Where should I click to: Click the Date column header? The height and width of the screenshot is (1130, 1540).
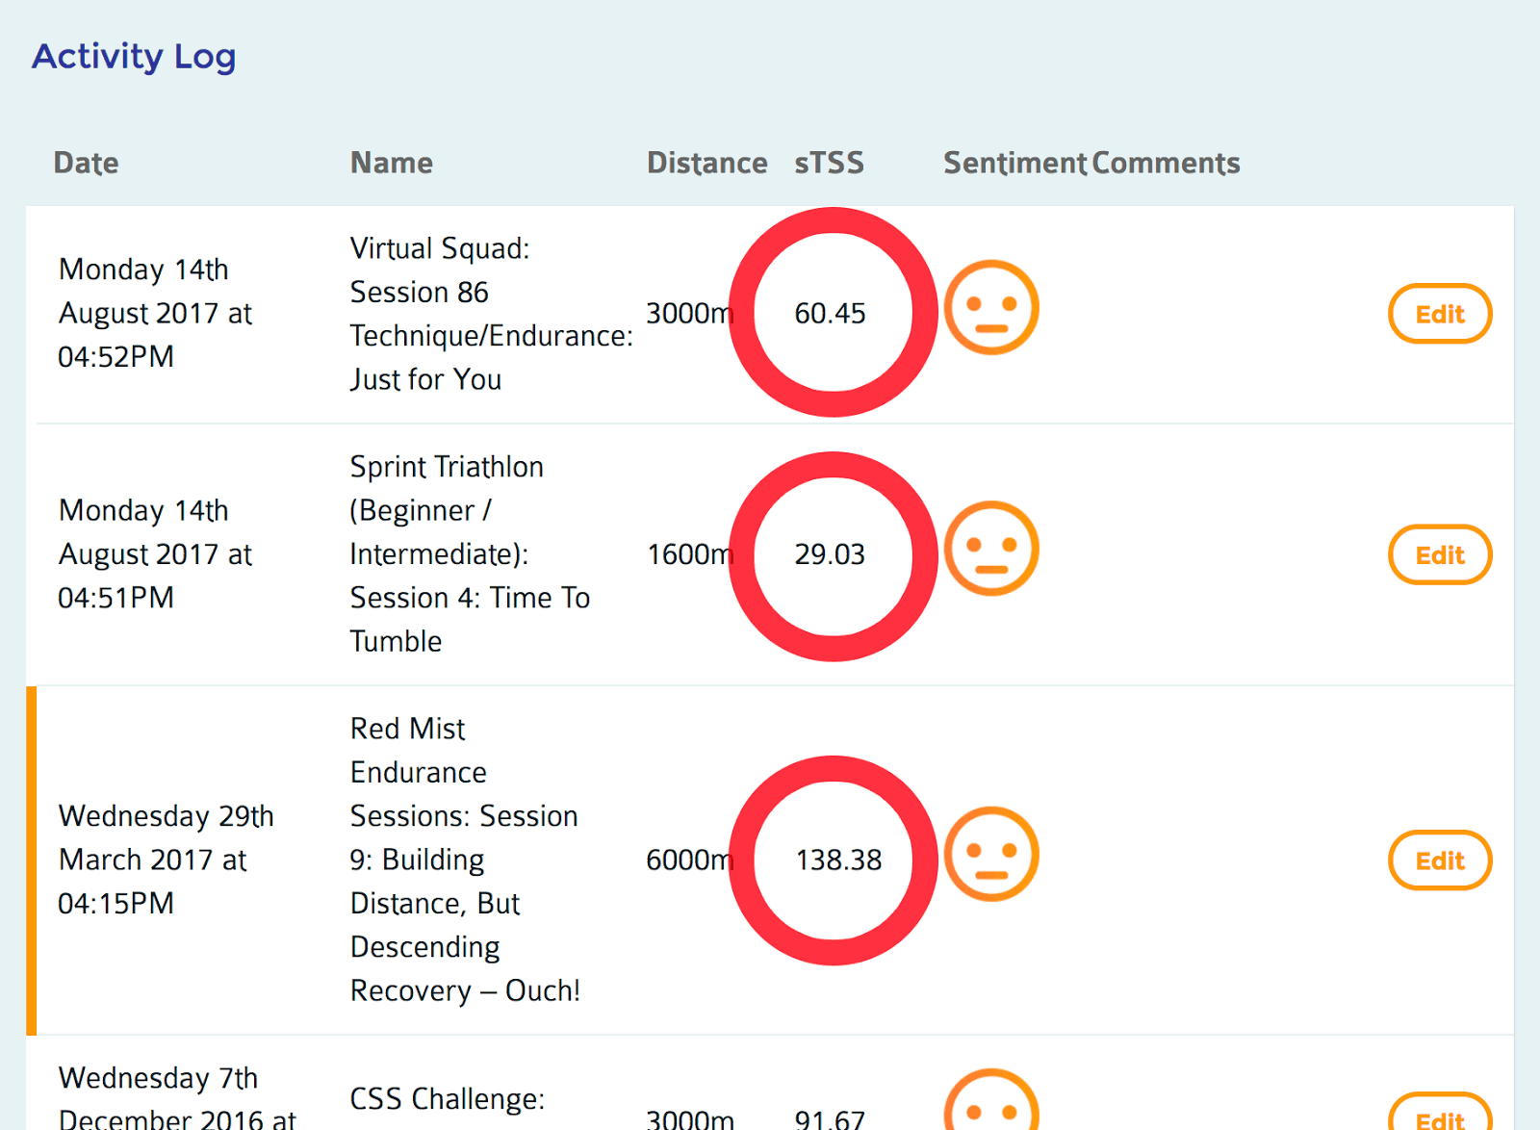87,163
